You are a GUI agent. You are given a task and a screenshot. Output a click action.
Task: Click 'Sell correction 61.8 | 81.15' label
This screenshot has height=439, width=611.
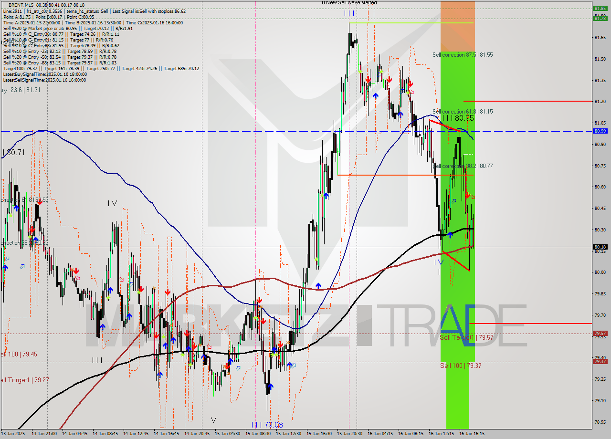[463, 112]
